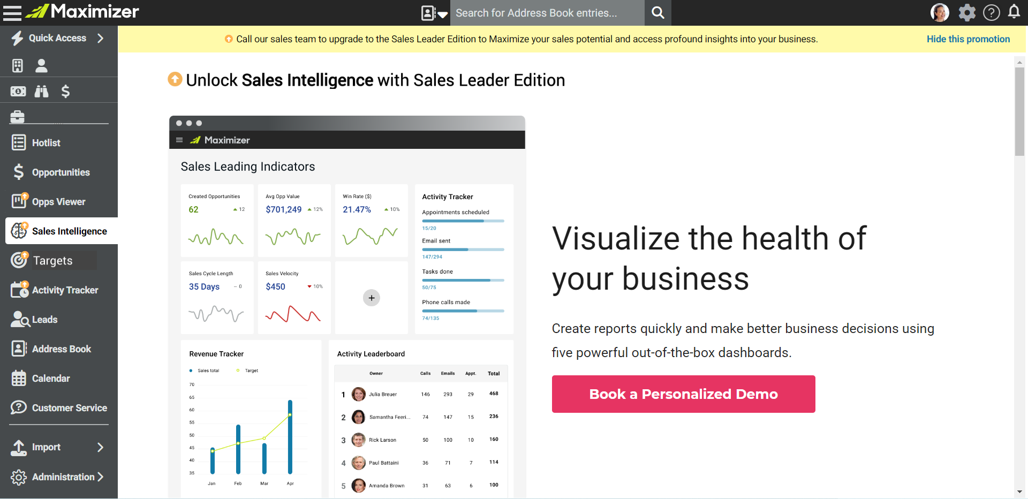The width and height of the screenshot is (1028, 499).
Task: Click the 'Call our sales team' banner text
Action: (527, 39)
